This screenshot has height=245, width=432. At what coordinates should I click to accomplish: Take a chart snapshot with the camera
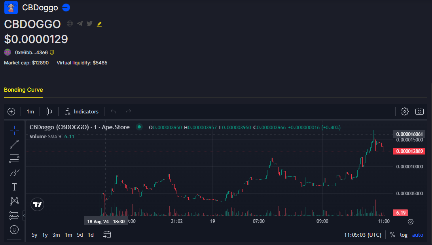coord(419,111)
